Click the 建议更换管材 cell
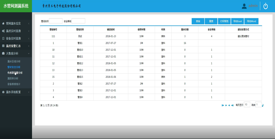 [243, 36]
